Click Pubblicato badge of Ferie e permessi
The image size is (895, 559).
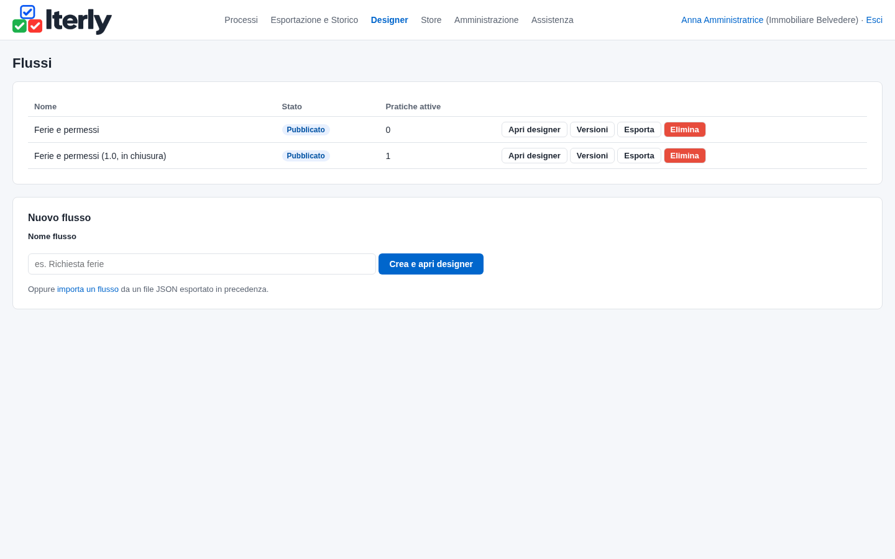coord(306,130)
